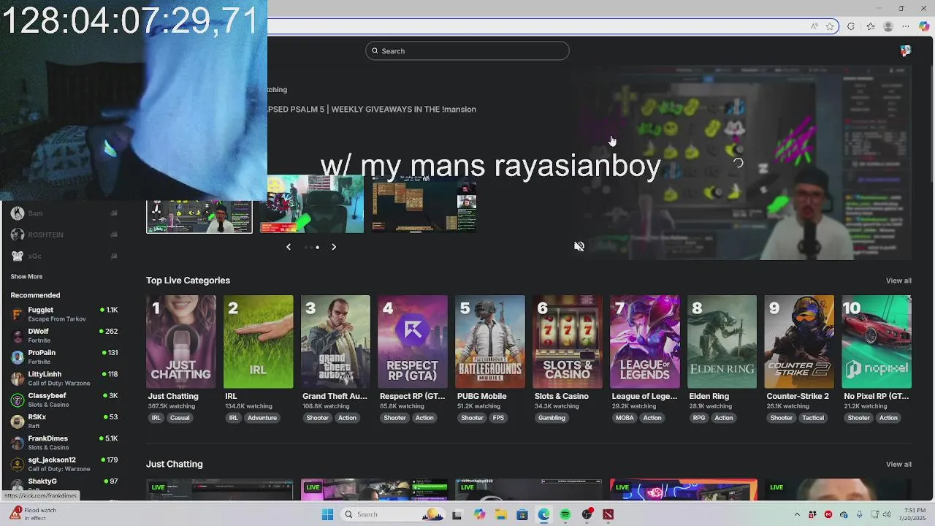Click the Kick search field
The width and height of the screenshot is (935, 526).
(x=467, y=50)
